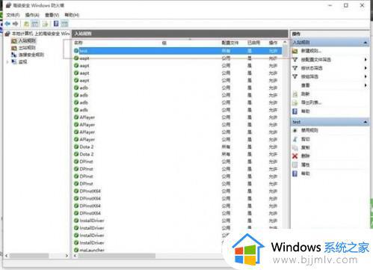Sort rules by the Action (操作) column header

pyautogui.click(x=273, y=43)
